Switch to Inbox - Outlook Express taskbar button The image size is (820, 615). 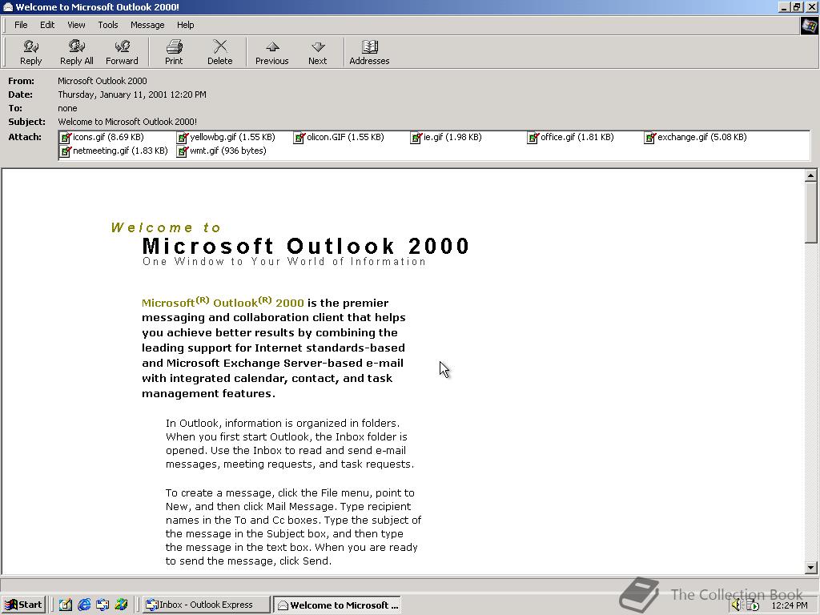click(x=205, y=605)
